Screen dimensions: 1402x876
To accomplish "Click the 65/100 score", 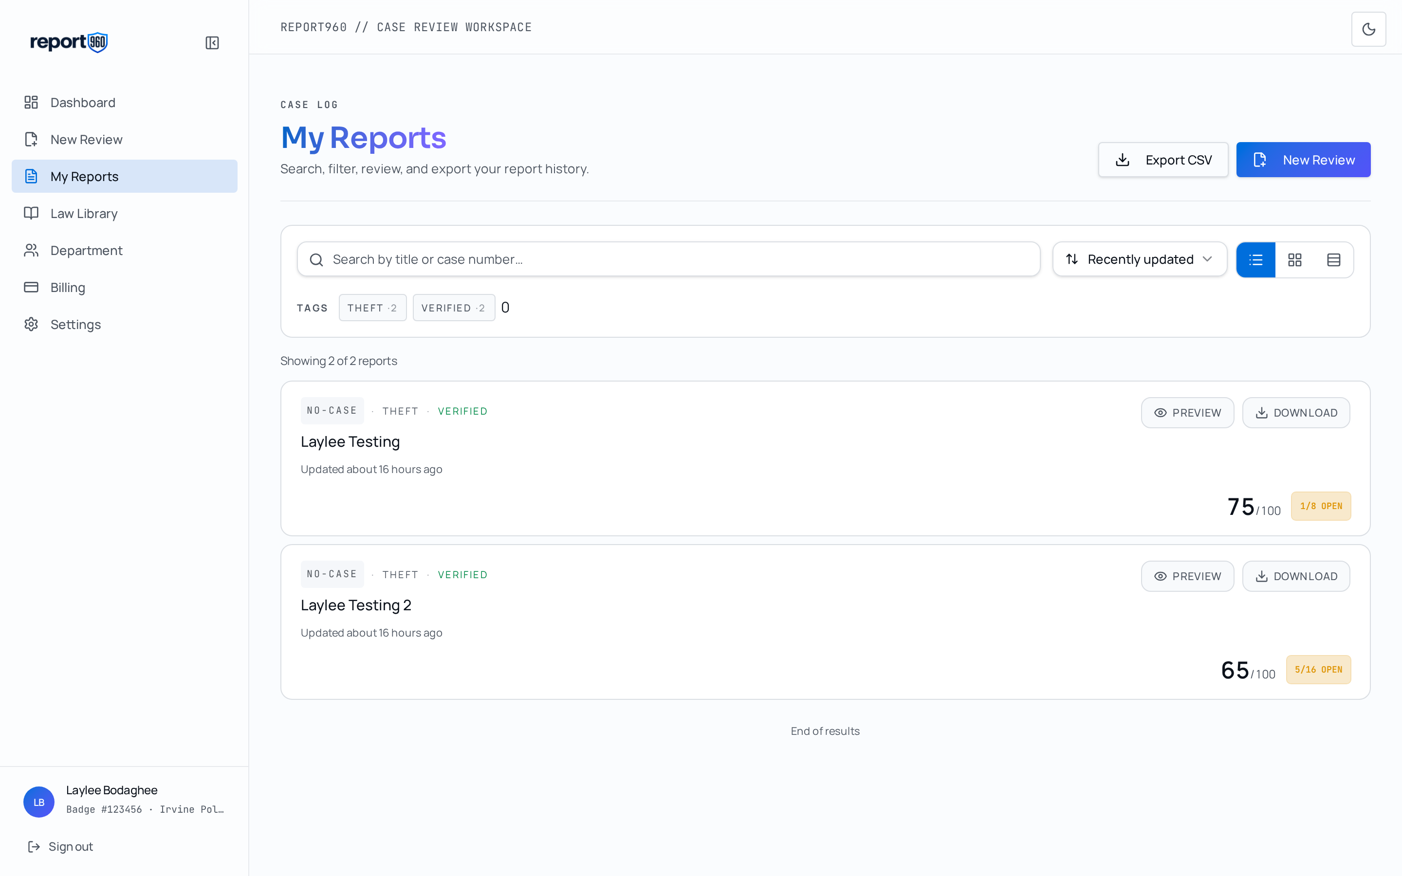I will pos(1248,670).
